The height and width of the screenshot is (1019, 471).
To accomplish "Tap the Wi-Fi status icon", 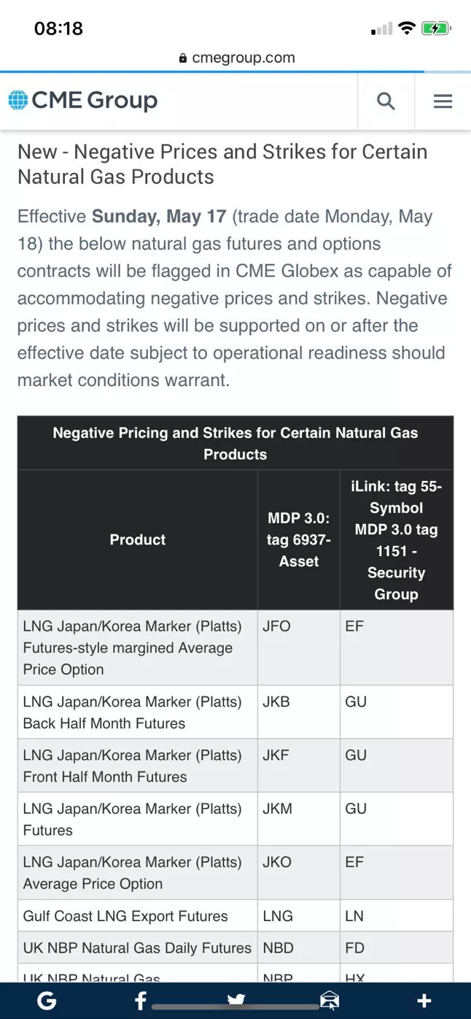I will (407, 28).
